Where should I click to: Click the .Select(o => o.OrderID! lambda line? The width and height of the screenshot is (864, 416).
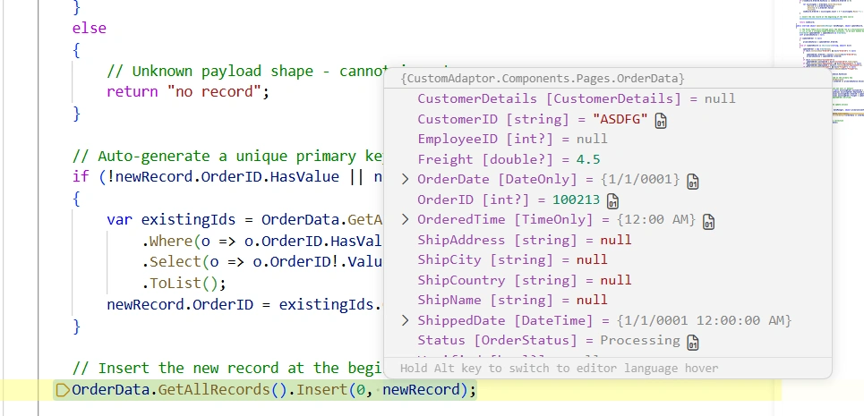point(261,262)
